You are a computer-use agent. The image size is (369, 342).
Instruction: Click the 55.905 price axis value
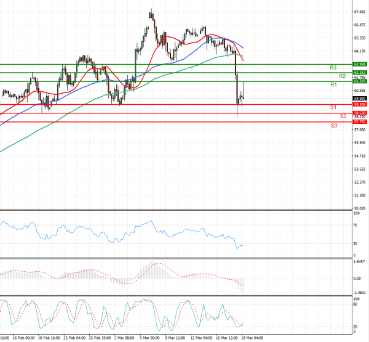(360, 143)
